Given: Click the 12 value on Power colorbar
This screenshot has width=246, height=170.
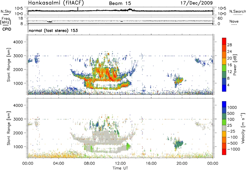Looking at the screenshot, I should (x=229, y=72).
